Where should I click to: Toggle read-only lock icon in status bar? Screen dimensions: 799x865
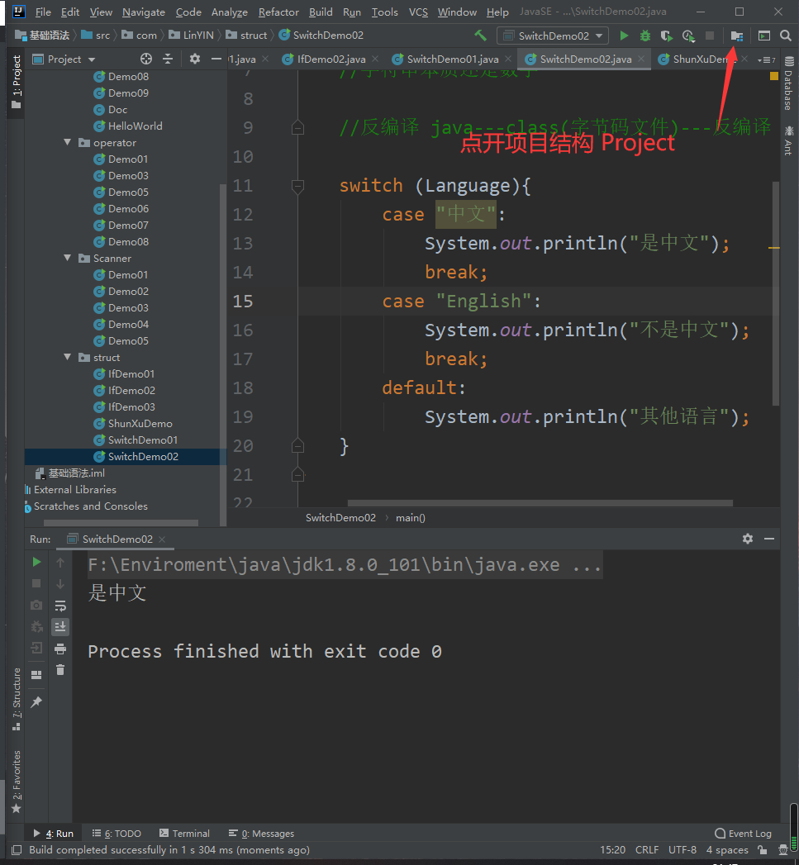763,849
